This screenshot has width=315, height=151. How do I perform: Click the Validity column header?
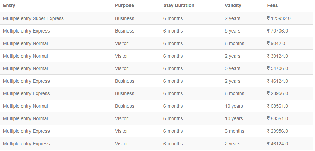tap(233, 6)
